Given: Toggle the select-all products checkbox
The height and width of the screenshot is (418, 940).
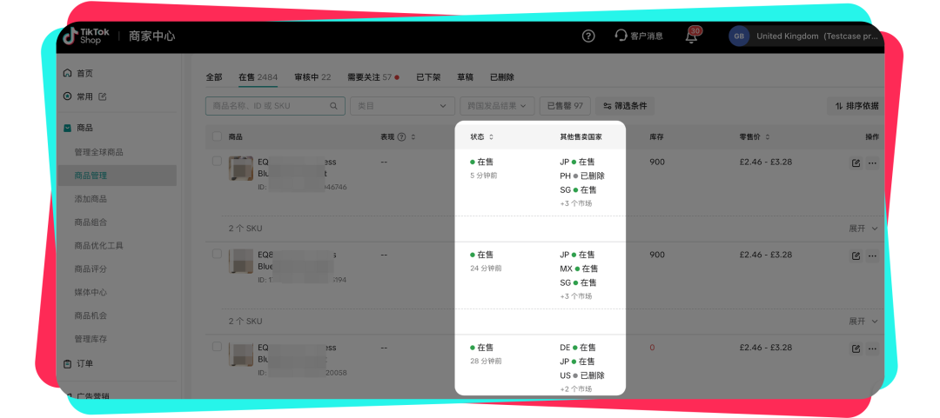Looking at the screenshot, I should [x=217, y=136].
